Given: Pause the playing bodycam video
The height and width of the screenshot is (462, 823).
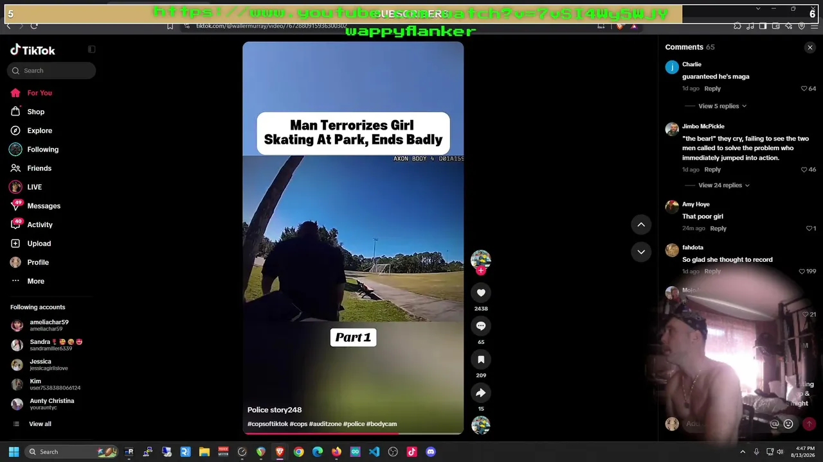Looking at the screenshot, I should [x=353, y=238].
